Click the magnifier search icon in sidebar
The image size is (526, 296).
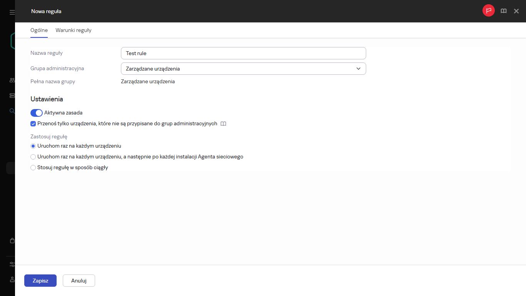click(12, 111)
